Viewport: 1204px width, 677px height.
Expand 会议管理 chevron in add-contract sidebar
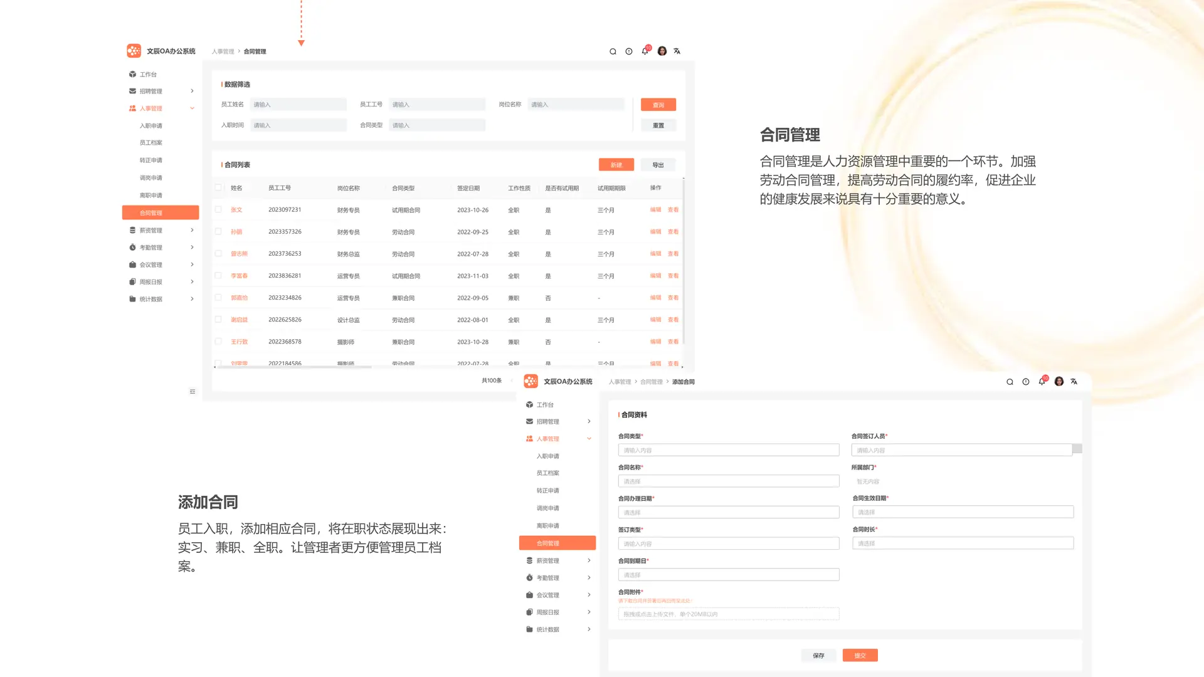point(589,595)
